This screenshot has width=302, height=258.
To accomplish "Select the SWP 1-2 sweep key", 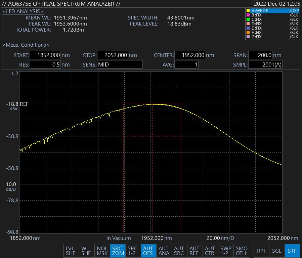I will coord(226,251).
